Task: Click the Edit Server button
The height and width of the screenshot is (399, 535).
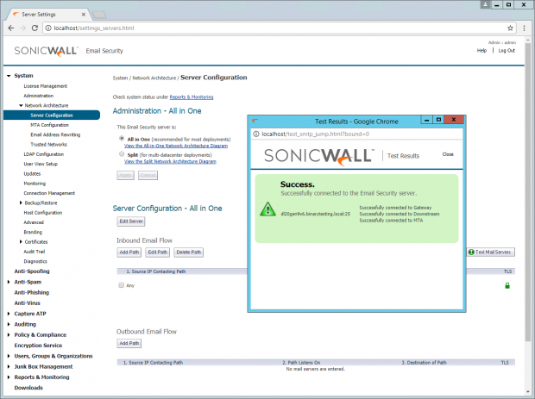Action: [x=131, y=221]
